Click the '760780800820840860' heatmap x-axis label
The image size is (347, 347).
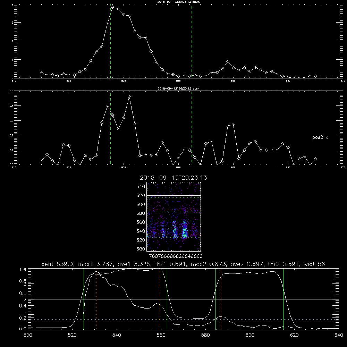tap(176, 256)
